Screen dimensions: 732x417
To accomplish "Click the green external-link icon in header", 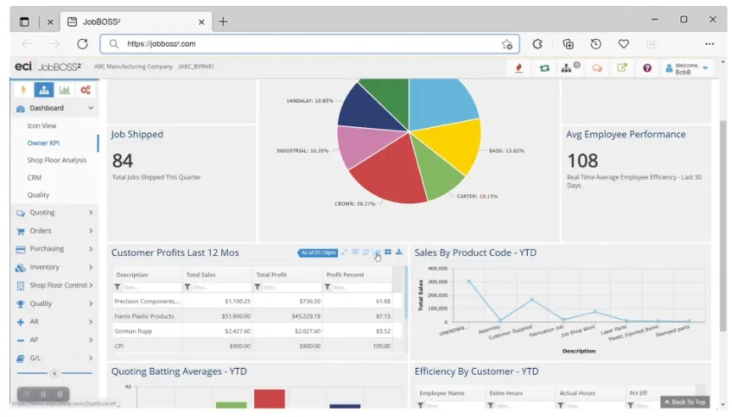I will point(622,68).
